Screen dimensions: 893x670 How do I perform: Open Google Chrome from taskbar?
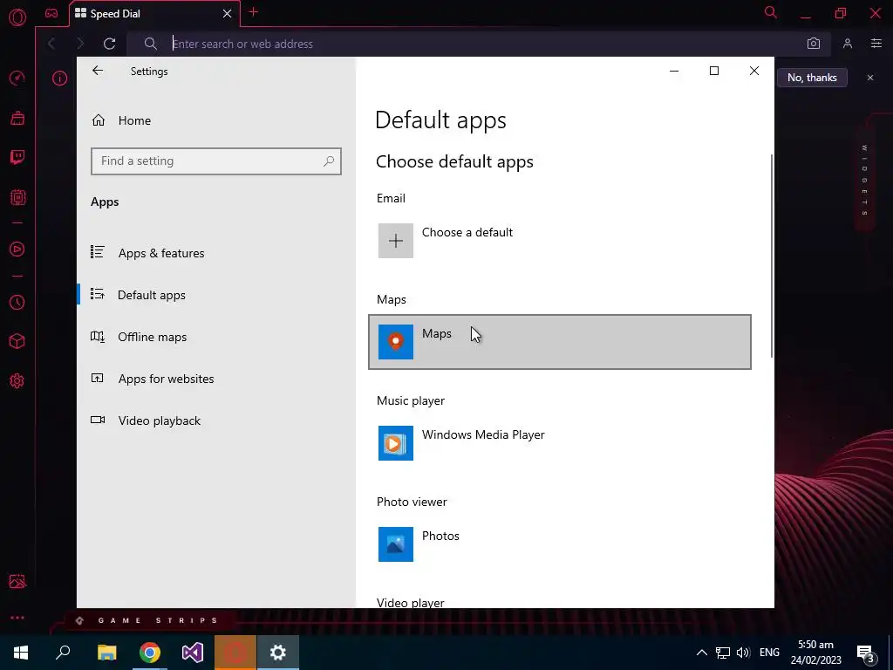tap(150, 653)
